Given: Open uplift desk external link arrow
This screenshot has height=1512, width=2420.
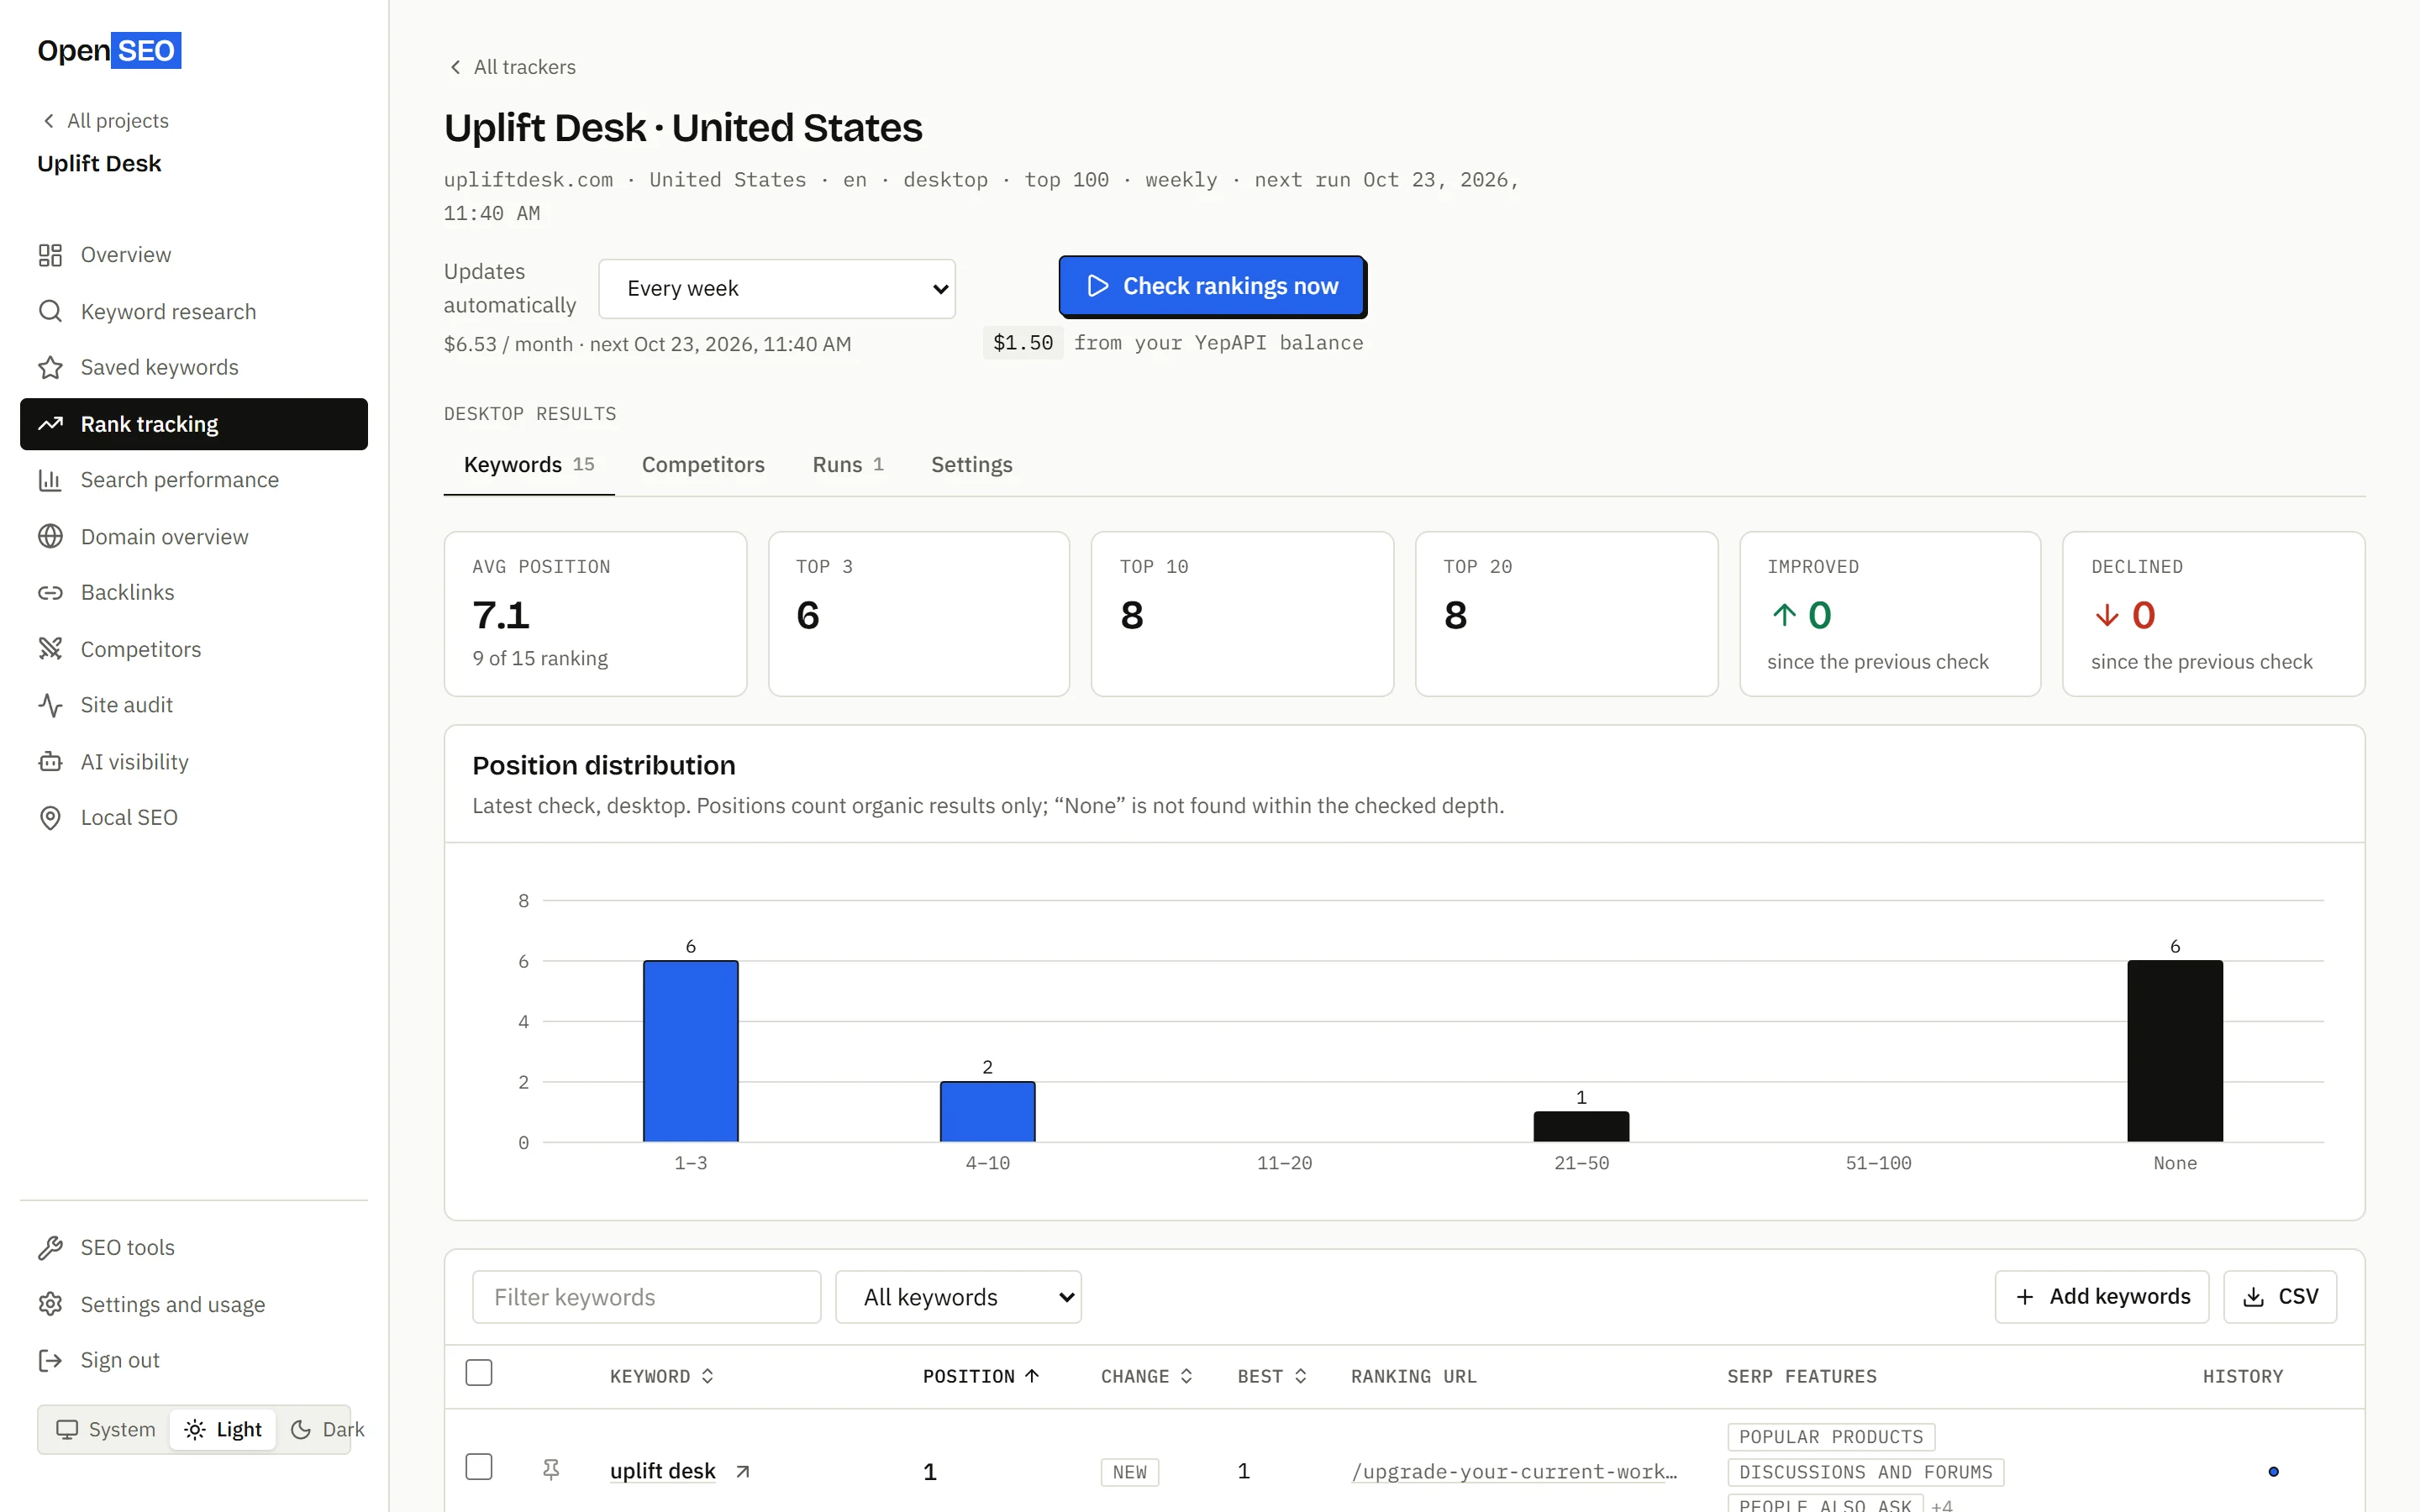Looking at the screenshot, I should pyautogui.click(x=742, y=1472).
